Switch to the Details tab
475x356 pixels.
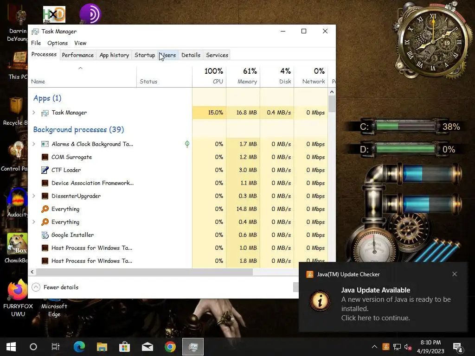[191, 55]
